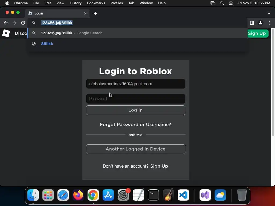
Task: Open the Bookmarks menu
Action: click(x=96, y=3)
